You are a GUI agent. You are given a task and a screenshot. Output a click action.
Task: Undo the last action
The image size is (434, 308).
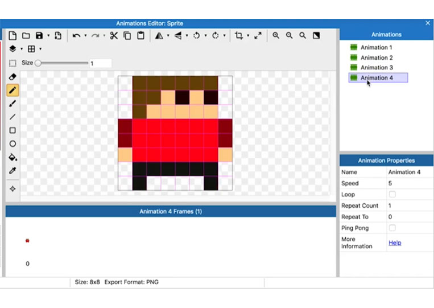(x=76, y=36)
